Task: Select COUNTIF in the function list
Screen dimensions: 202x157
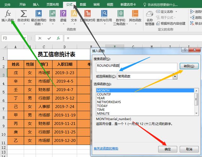Action: 145,94
